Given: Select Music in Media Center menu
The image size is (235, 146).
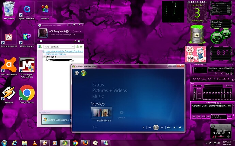Looking at the screenshot, I should point(98,96).
